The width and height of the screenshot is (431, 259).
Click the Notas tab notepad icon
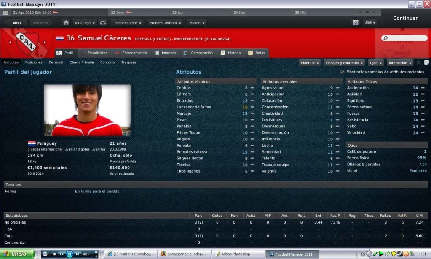point(250,53)
